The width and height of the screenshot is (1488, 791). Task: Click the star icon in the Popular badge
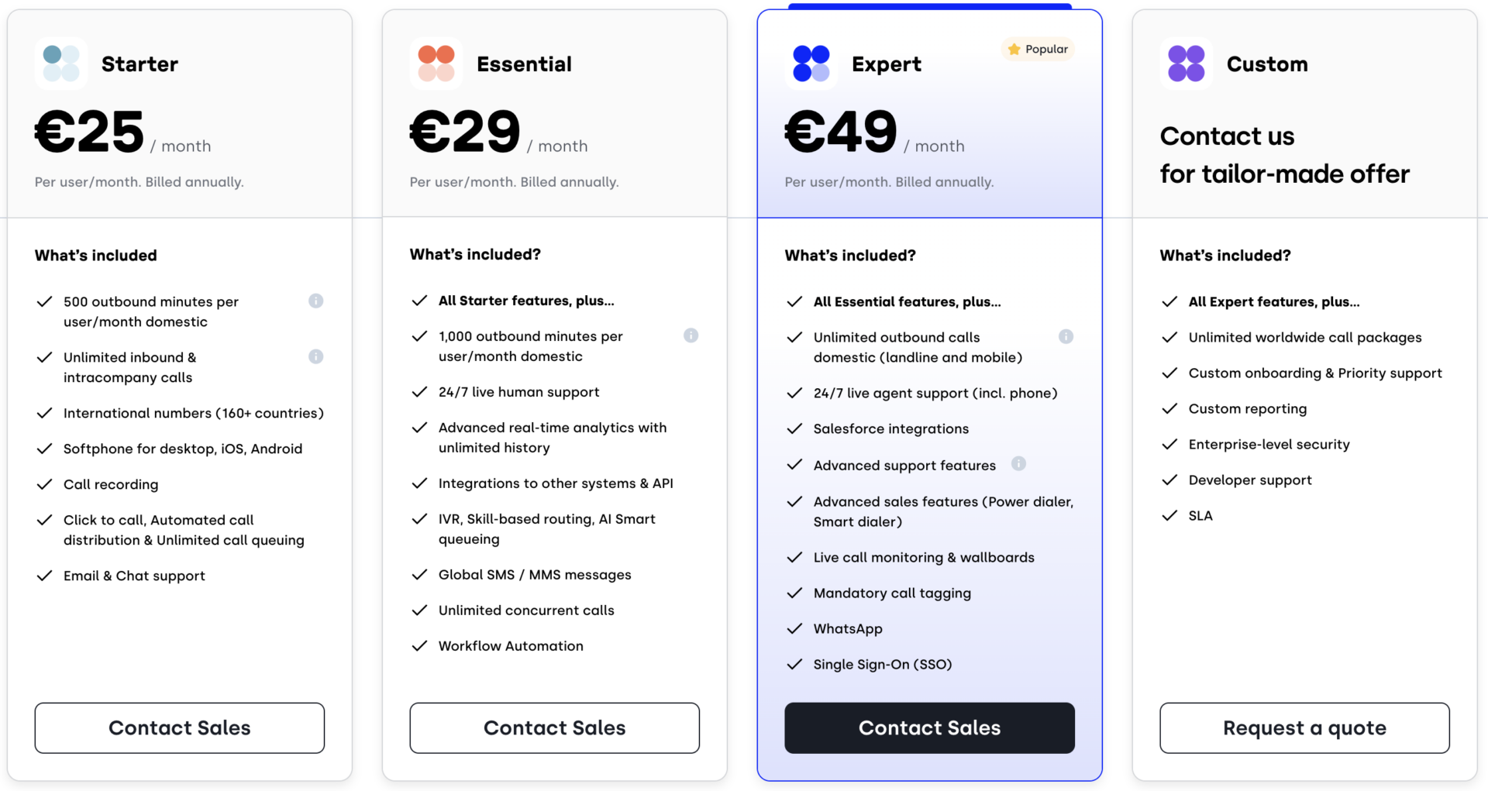(x=1014, y=49)
